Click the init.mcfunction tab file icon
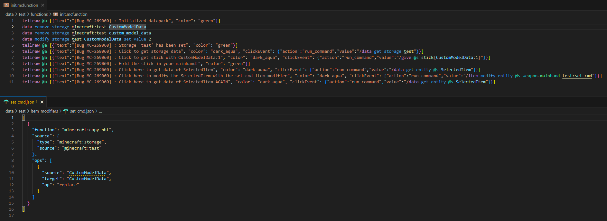607x221 pixels. coord(6,5)
